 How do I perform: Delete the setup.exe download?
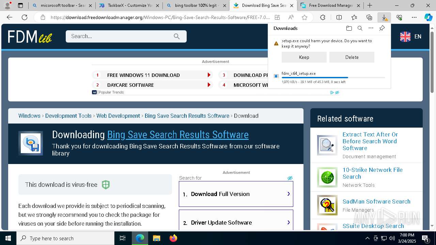352,57
